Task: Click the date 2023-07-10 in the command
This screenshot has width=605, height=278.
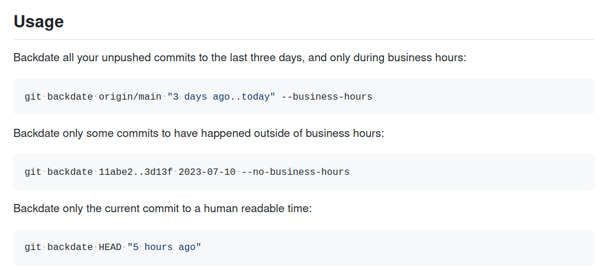Action: tap(207, 172)
